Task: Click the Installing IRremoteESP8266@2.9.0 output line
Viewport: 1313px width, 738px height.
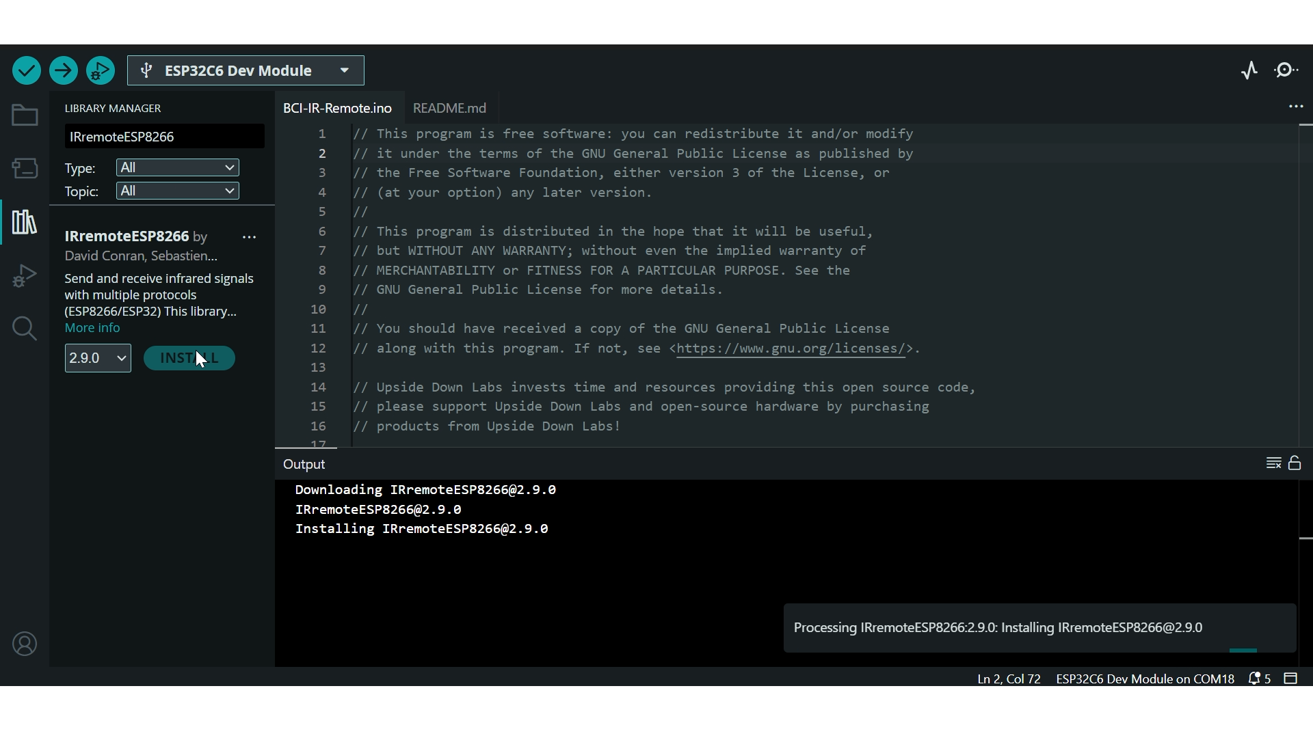Action: pos(421,529)
